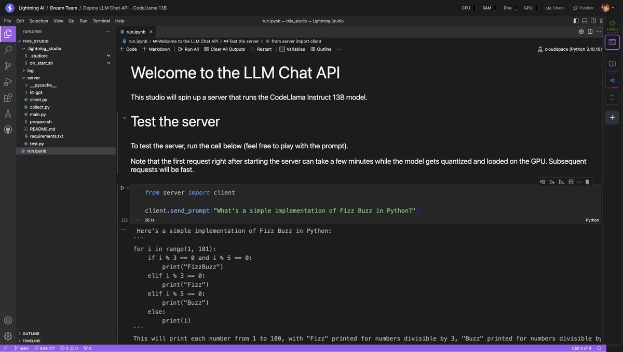
Task: Click Run All in notebook toolbar
Action: [x=188, y=49]
